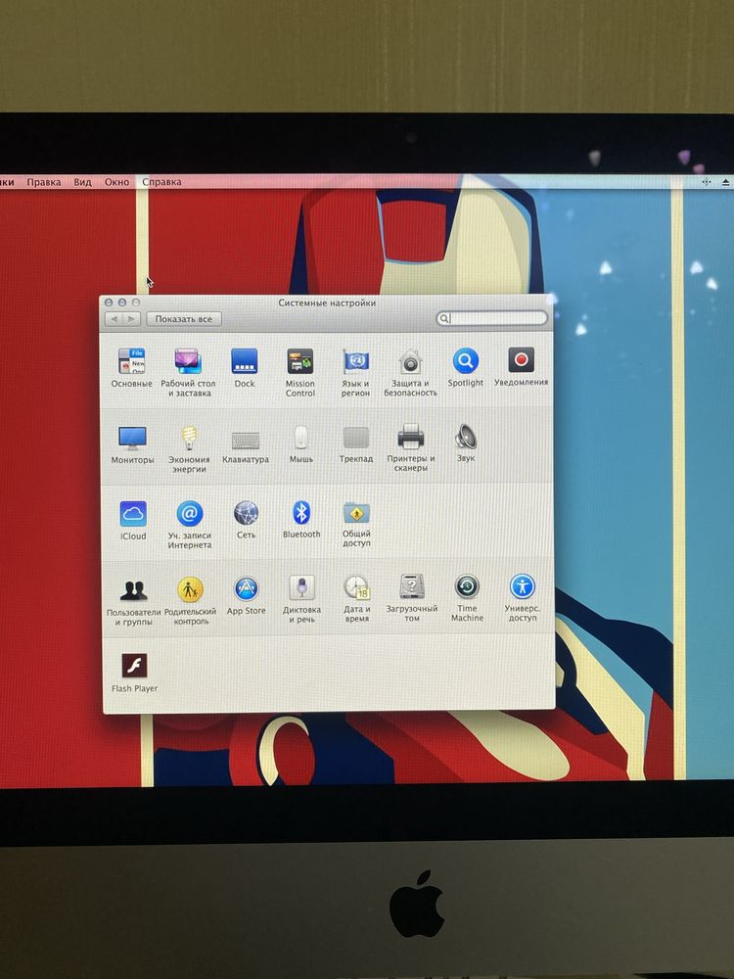Viewport: 734px width, 979px height.
Task: Click the magnifier icon in search field
Action: click(443, 318)
